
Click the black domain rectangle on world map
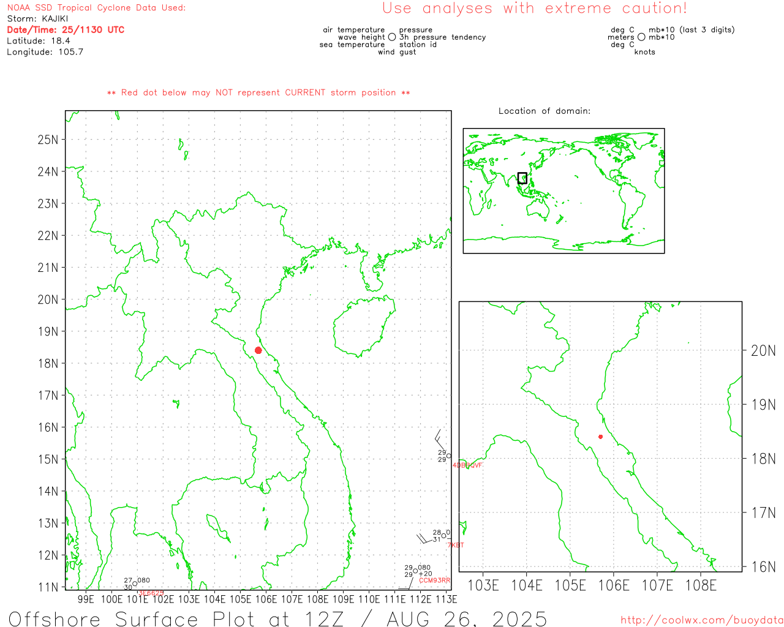click(x=522, y=178)
